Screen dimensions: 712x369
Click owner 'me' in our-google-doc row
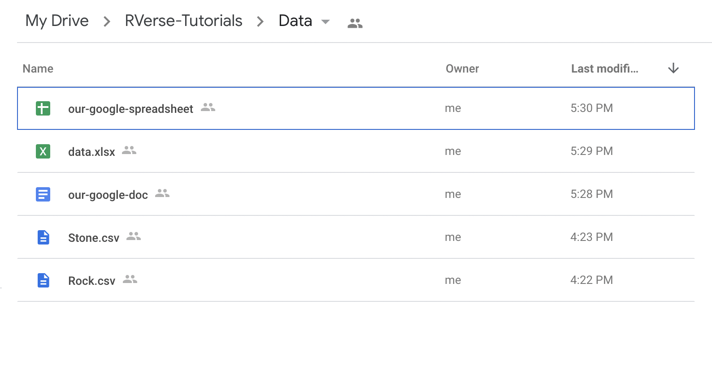[453, 194]
